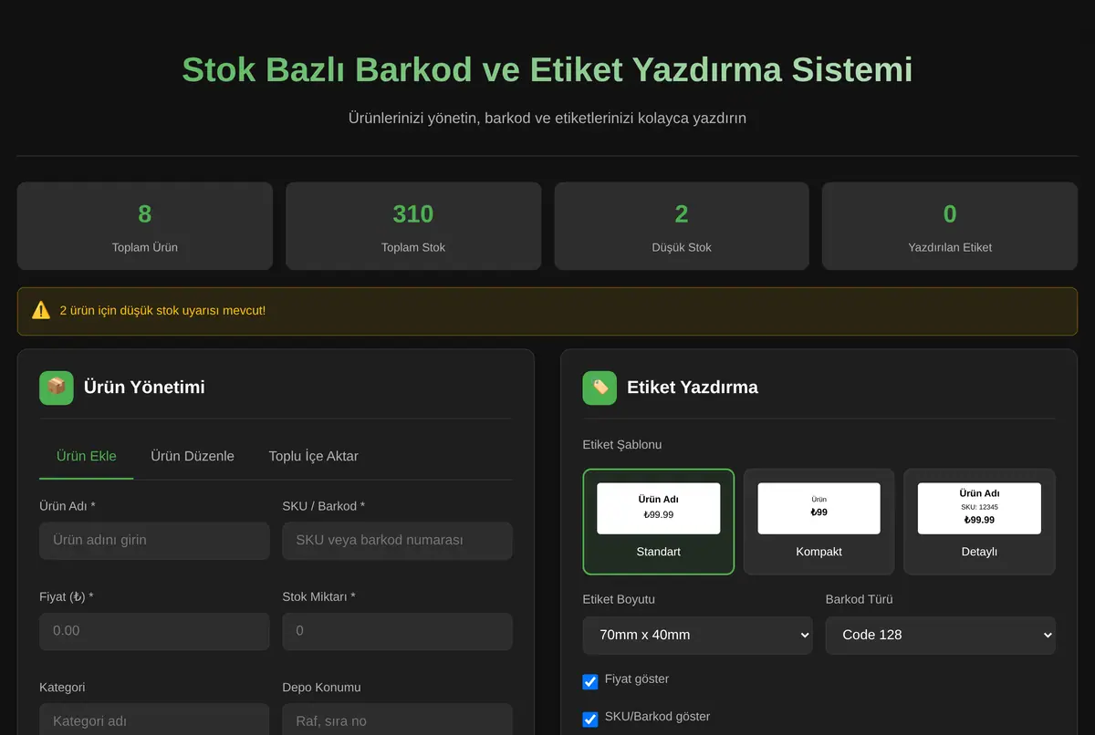This screenshot has height=735, width=1095.
Task: Click the page title heading
Action: click(x=547, y=70)
